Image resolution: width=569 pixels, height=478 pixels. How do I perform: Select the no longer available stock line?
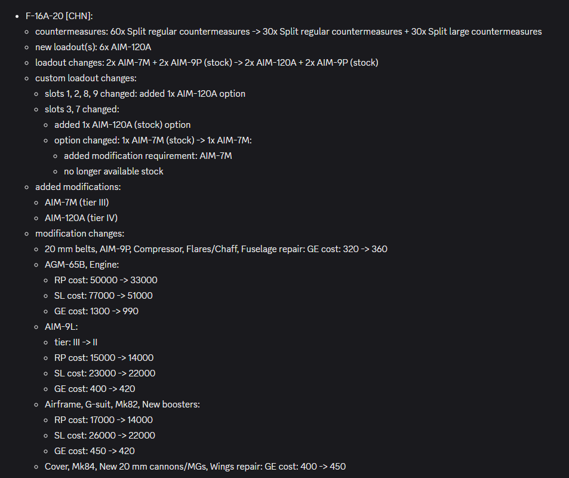click(x=113, y=171)
